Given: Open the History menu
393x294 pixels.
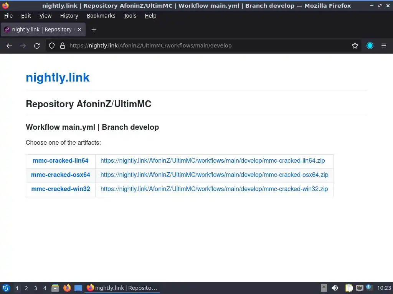Looking at the screenshot, I should click(69, 16).
